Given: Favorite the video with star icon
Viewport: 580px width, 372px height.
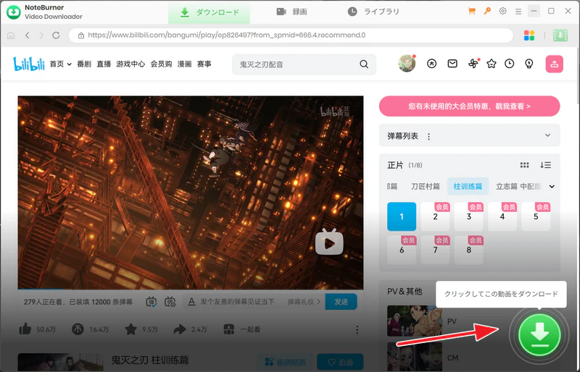Looking at the screenshot, I should (131, 329).
